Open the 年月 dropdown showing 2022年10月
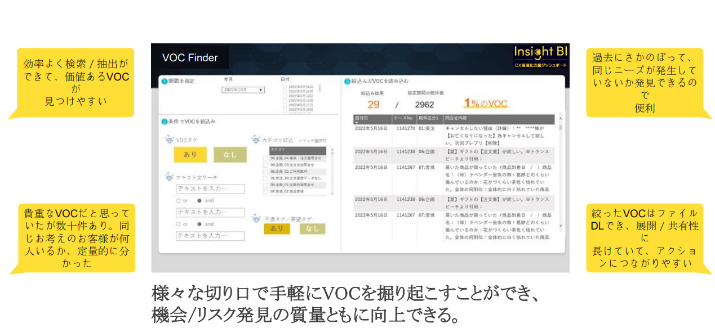The height and width of the screenshot is (328, 715). pos(243,90)
